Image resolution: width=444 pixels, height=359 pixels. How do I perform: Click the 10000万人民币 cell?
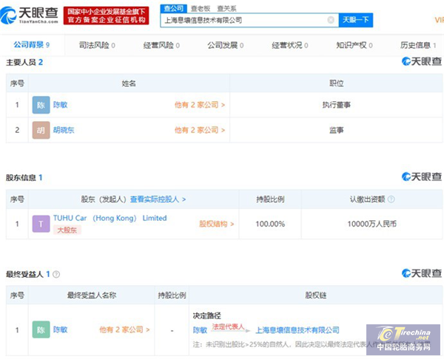tap(372, 224)
